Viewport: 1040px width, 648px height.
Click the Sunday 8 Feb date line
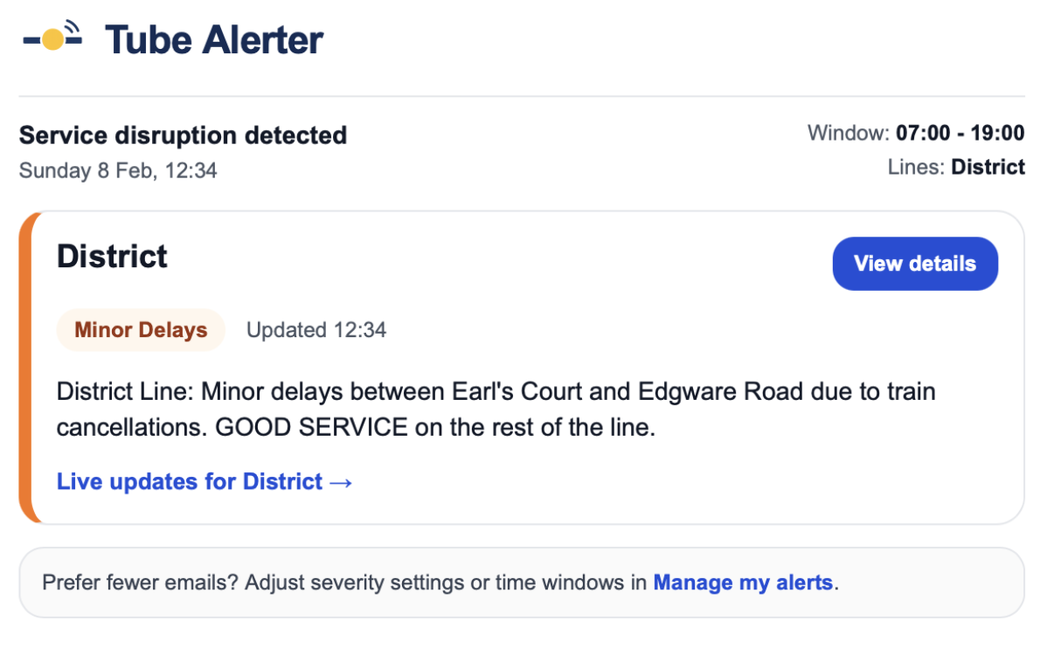pyautogui.click(x=117, y=170)
